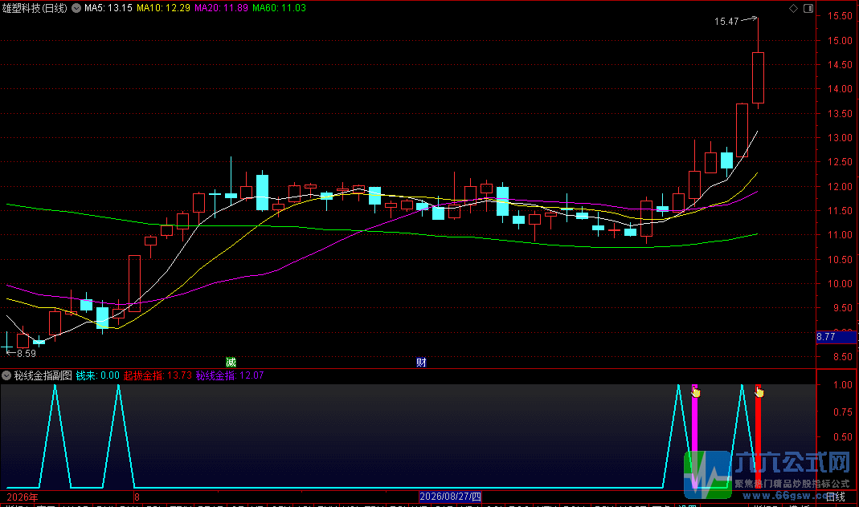Click the 2026/08/27/四 date label

[450, 497]
